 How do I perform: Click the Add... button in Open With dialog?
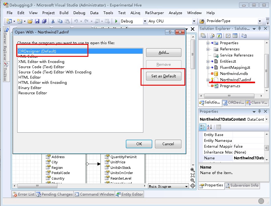tap(164, 52)
